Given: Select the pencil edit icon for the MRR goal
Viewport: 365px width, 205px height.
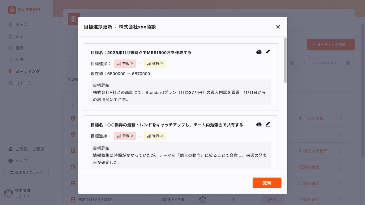Looking at the screenshot, I should point(268,52).
